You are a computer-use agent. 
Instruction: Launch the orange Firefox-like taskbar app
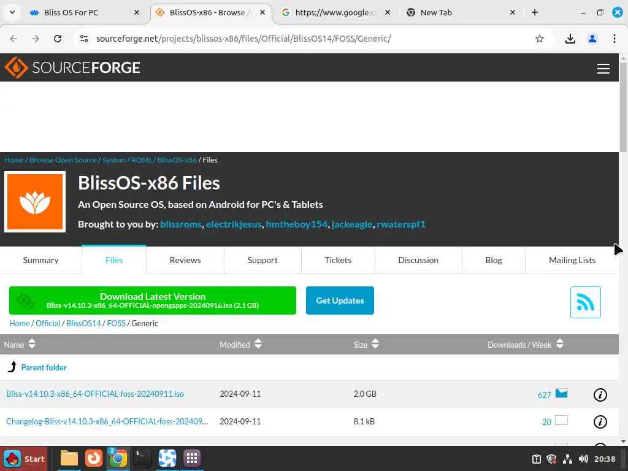coord(94,458)
